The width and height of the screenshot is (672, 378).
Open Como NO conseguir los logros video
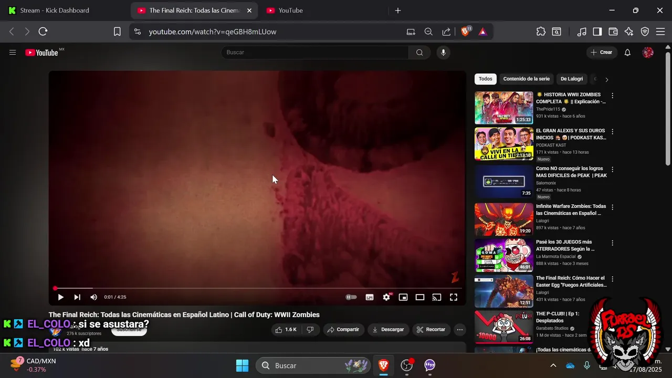(x=571, y=172)
